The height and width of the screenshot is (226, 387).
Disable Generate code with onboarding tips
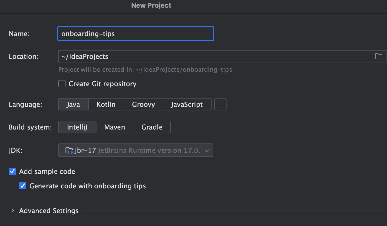coord(23,186)
